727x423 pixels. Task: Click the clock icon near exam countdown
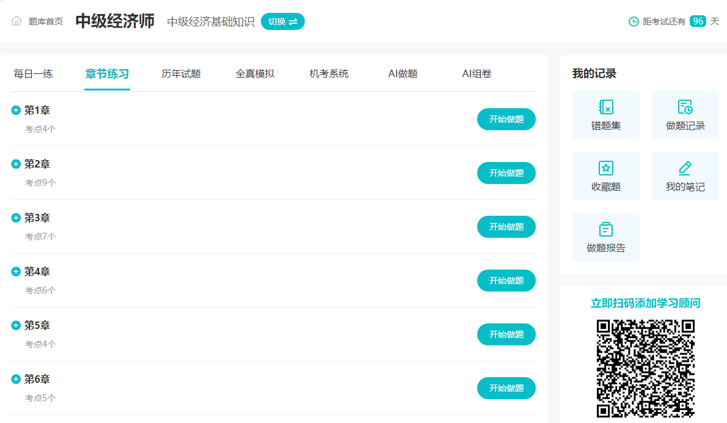click(634, 21)
